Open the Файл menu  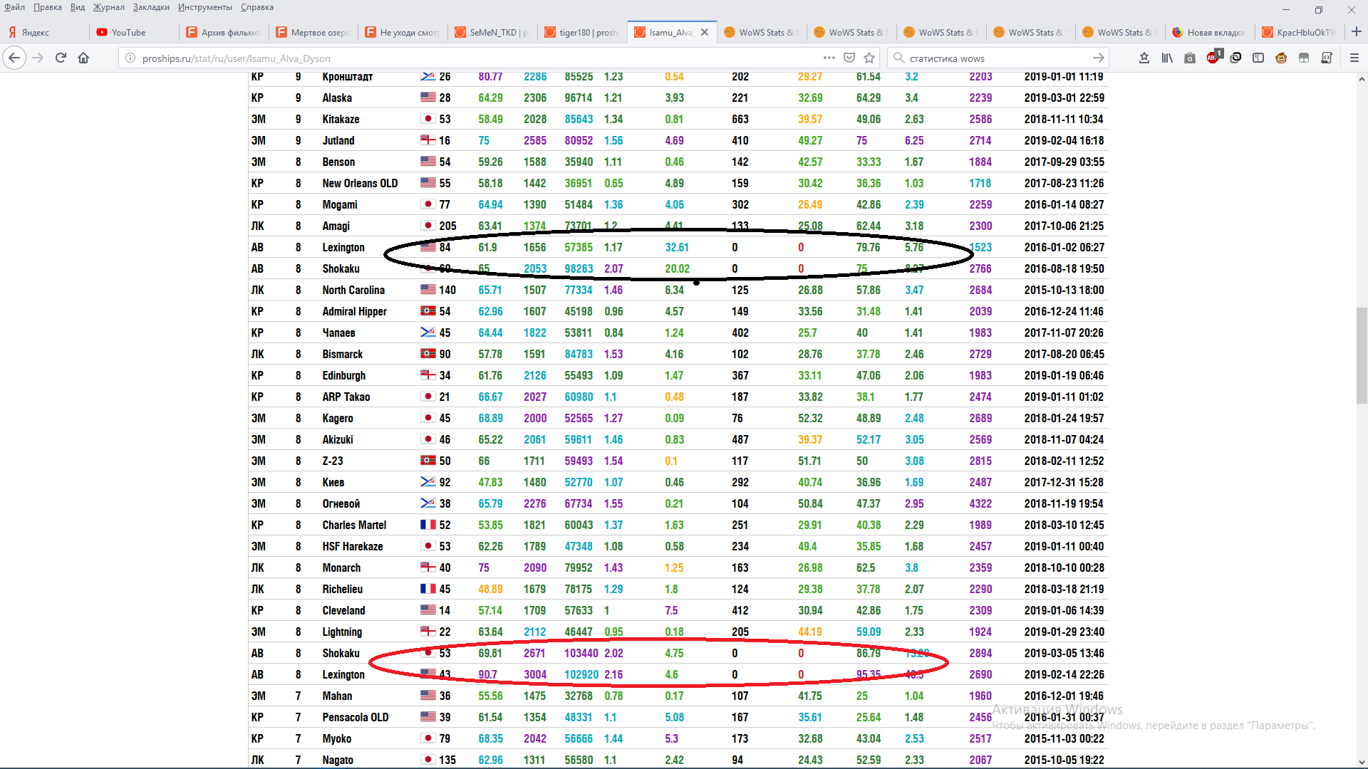(15, 7)
